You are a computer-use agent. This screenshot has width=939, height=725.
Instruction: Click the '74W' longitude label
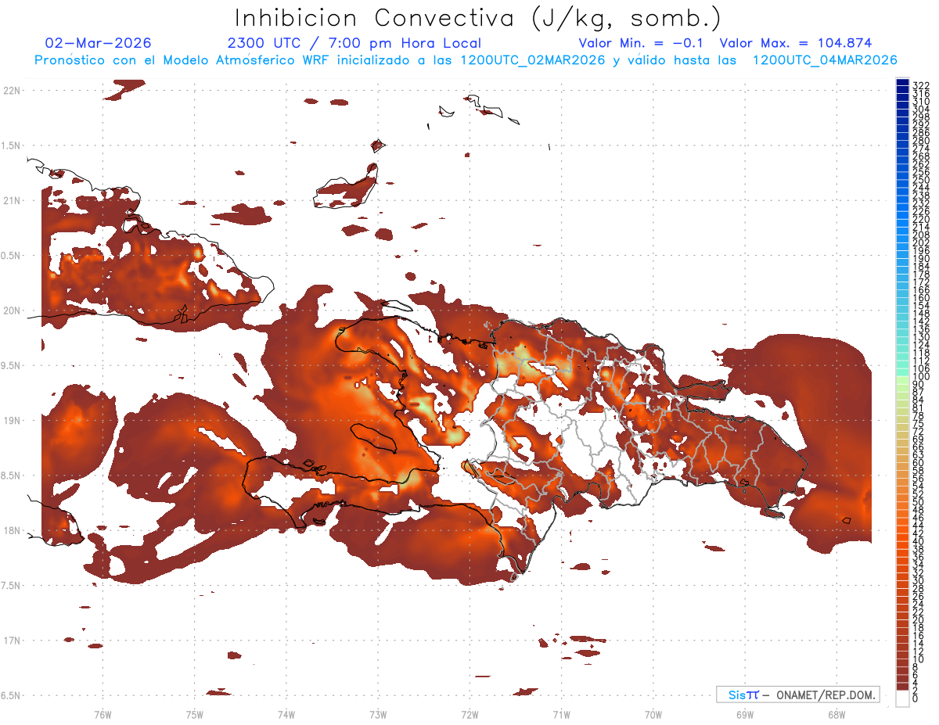click(286, 714)
